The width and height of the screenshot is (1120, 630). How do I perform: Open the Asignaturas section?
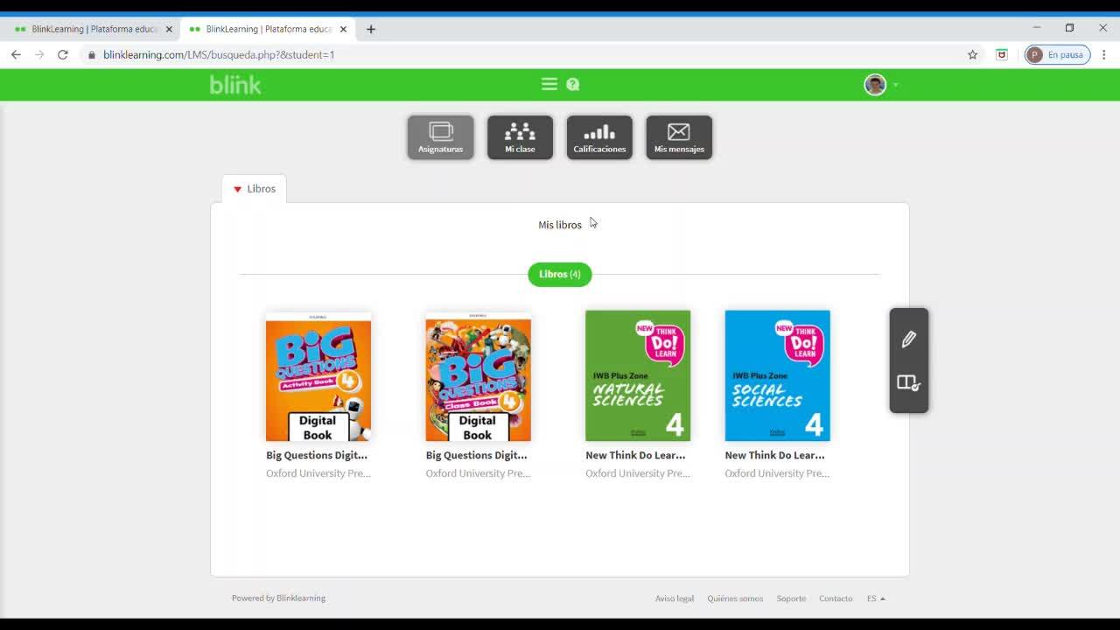[440, 137]
